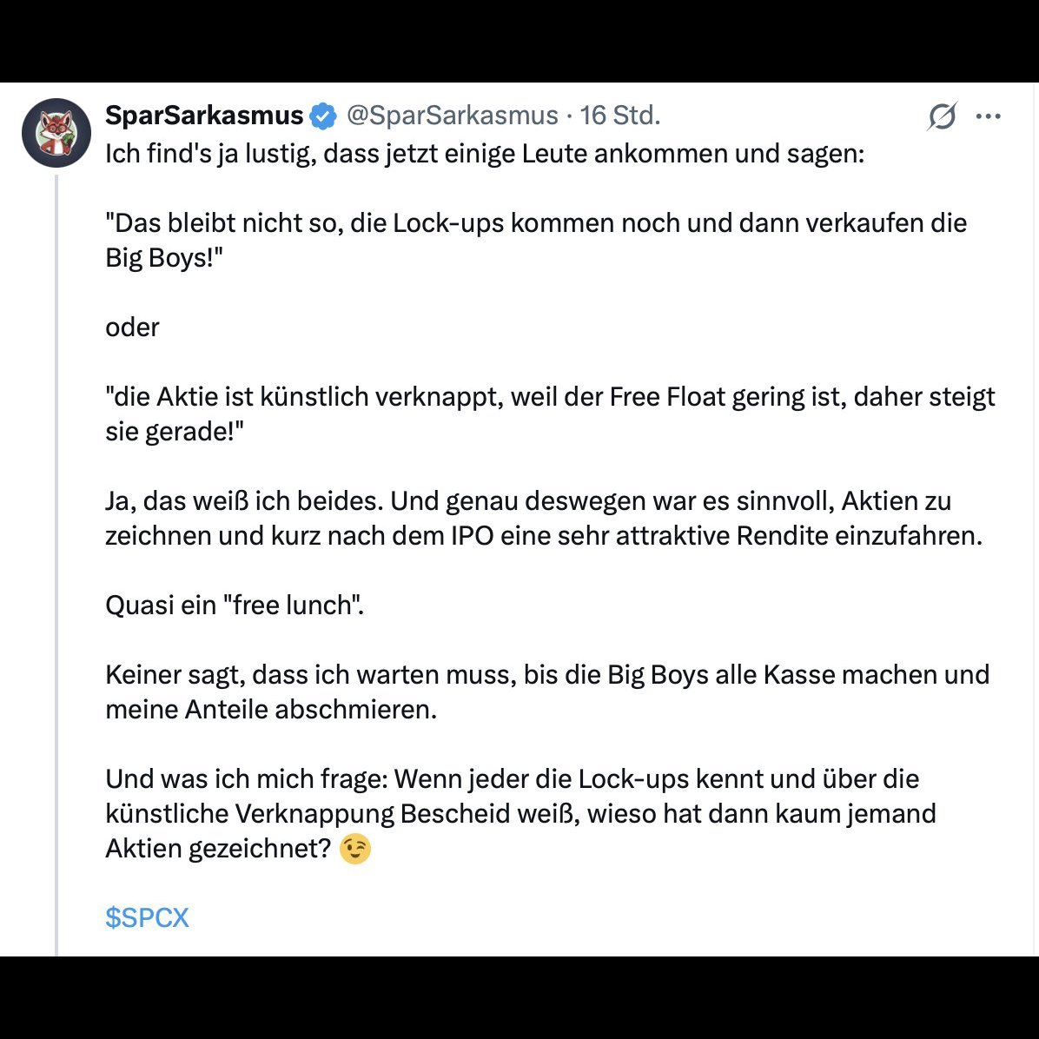1039x1039 pixels.
Task: Open the $SPCX cashtag link
Action: coord(147,917)
